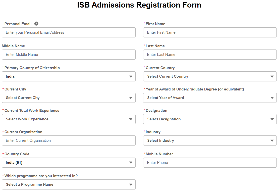Click the Enter Phone mobile number field

pyautogui.click(x=210, y=163)
